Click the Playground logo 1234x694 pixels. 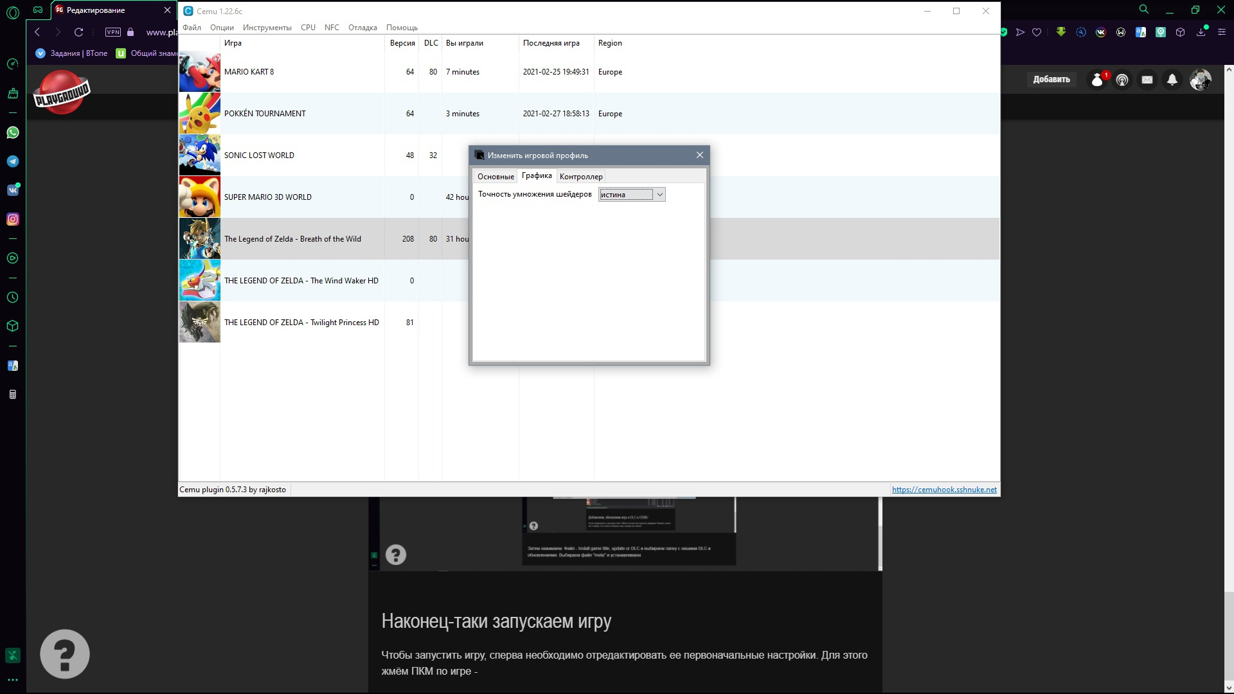tap(62, 93)
